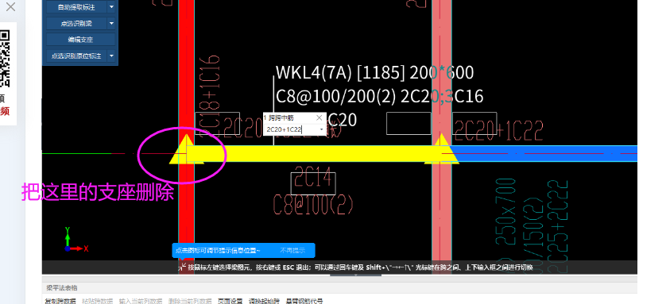Click the 不再提示 link in the tooltip
Viewport: 670px width, 304px height.
point(292,251)
